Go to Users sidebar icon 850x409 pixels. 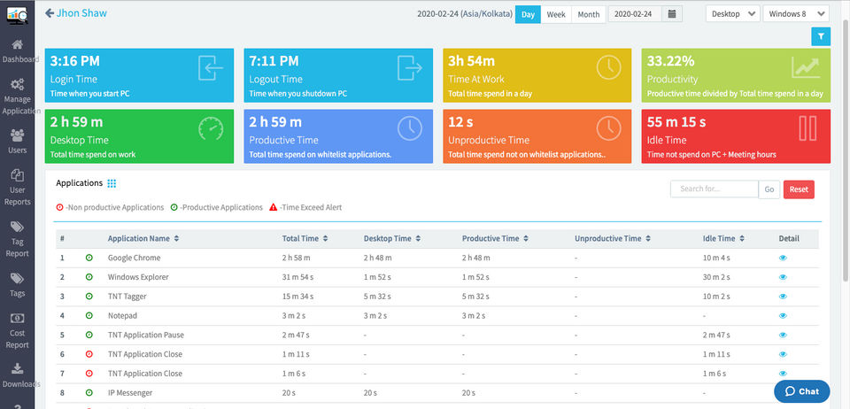18,135
